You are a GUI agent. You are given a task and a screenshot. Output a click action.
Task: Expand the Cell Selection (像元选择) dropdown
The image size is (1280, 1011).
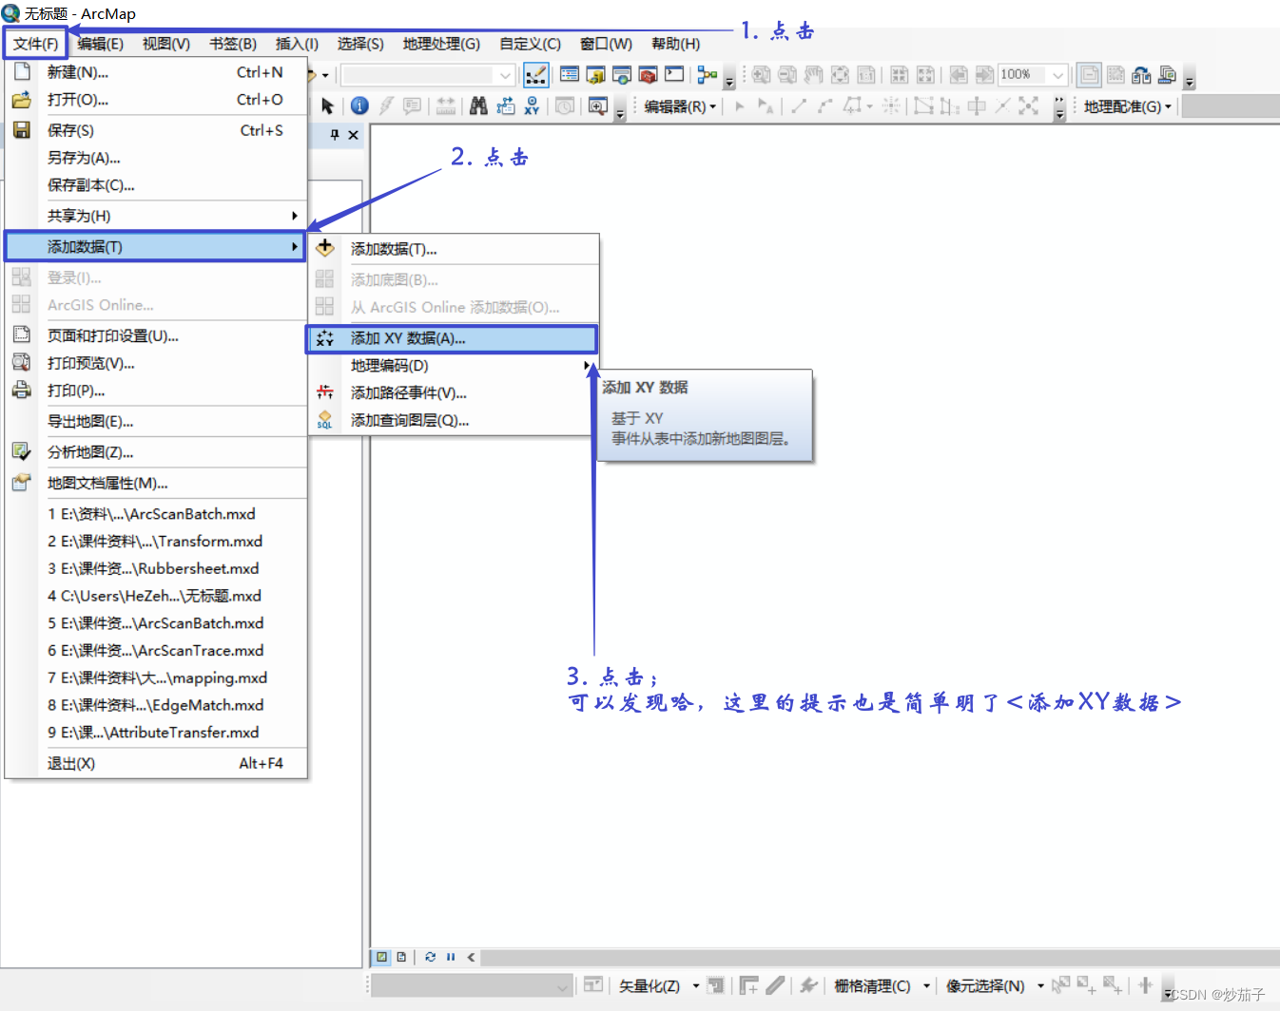pyautogui.click(x=995, y=986)
